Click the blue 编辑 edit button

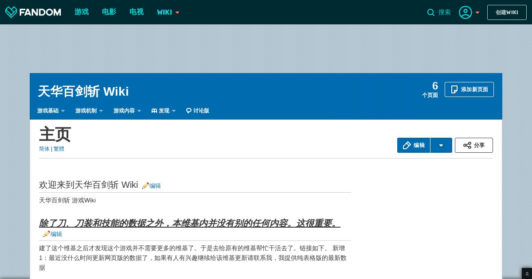[x=414, y=145]
